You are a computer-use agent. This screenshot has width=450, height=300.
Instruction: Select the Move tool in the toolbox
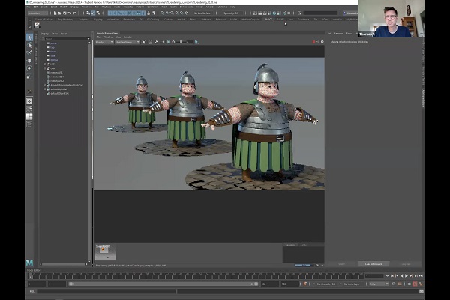pos(29,60)
